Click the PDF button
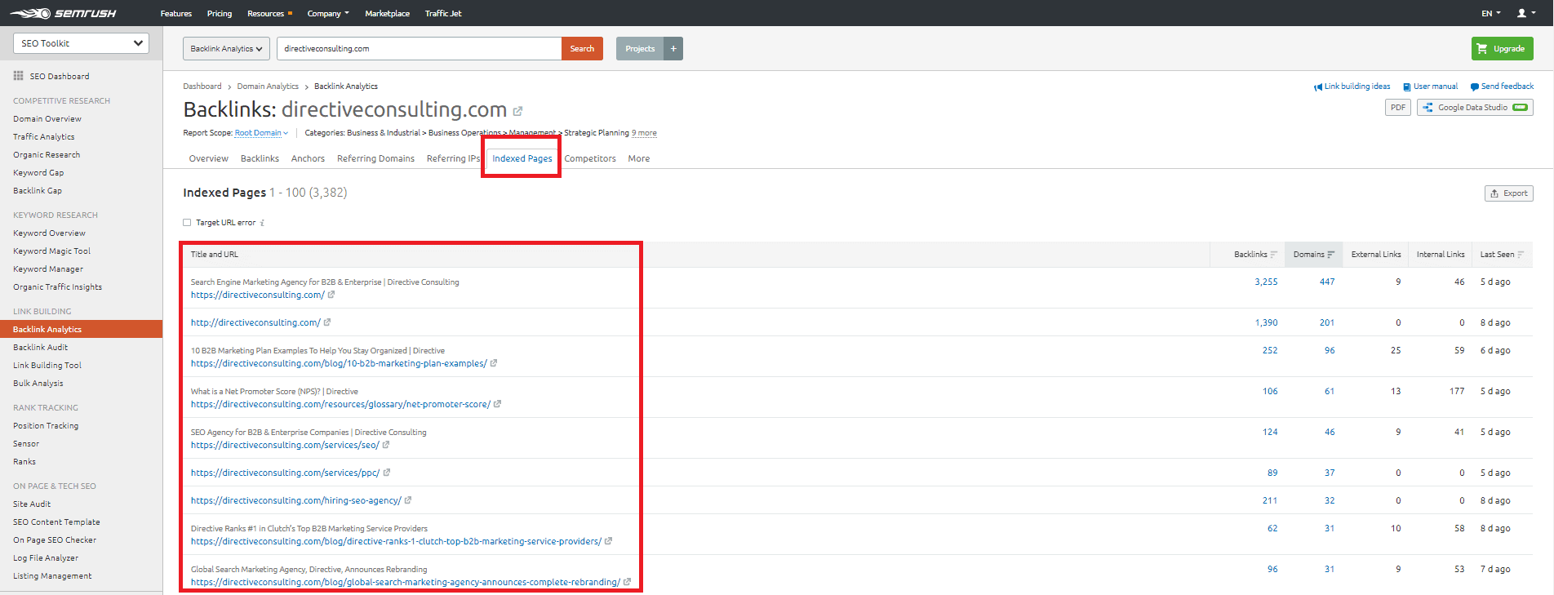Screen dimensions: 1554x595 [x=1398, y=108]
